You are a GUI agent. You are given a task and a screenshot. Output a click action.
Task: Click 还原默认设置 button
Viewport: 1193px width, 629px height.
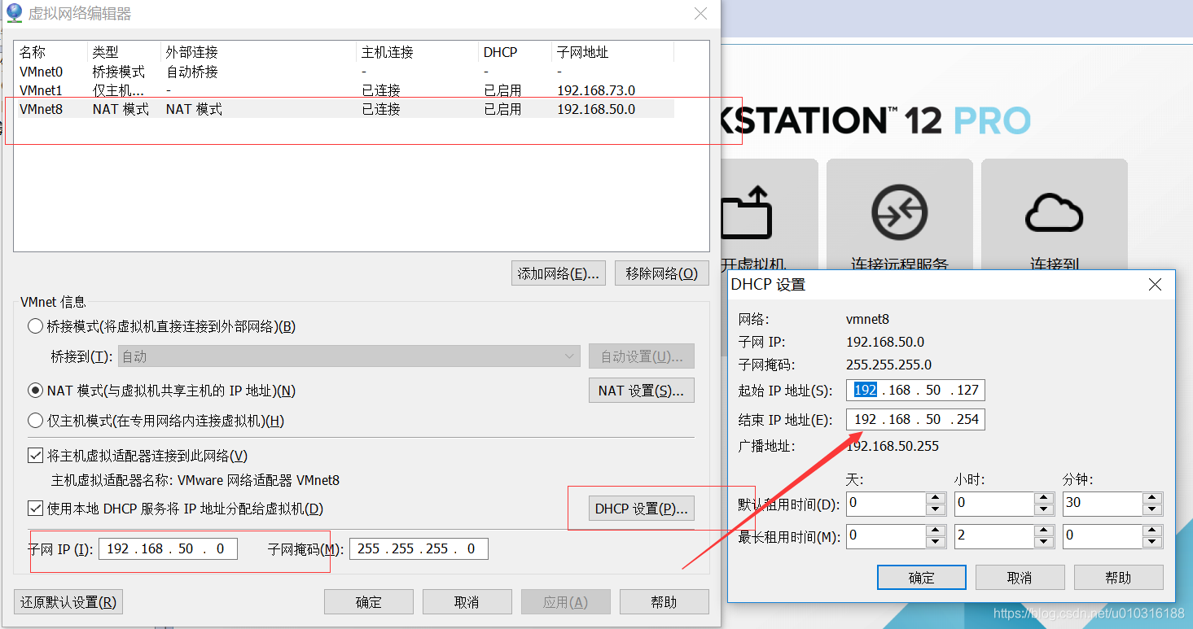pyautogui.click(x=68, y=602)
